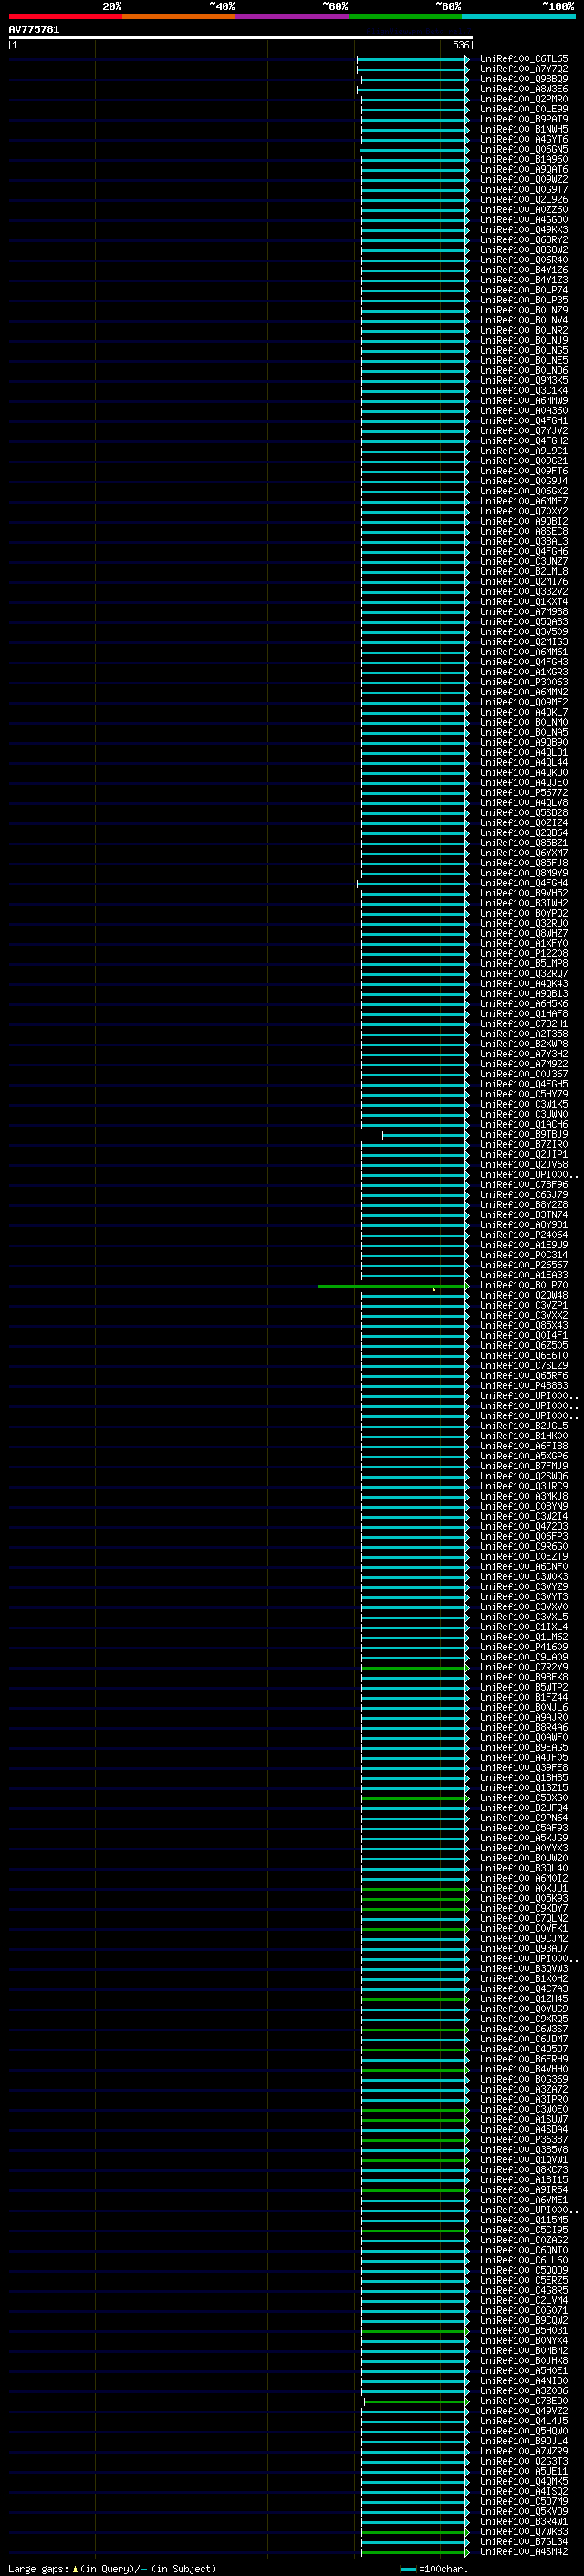Select the UniRef100_C3VZP1 label
584x2576 pixels.
pos(524,1306)
